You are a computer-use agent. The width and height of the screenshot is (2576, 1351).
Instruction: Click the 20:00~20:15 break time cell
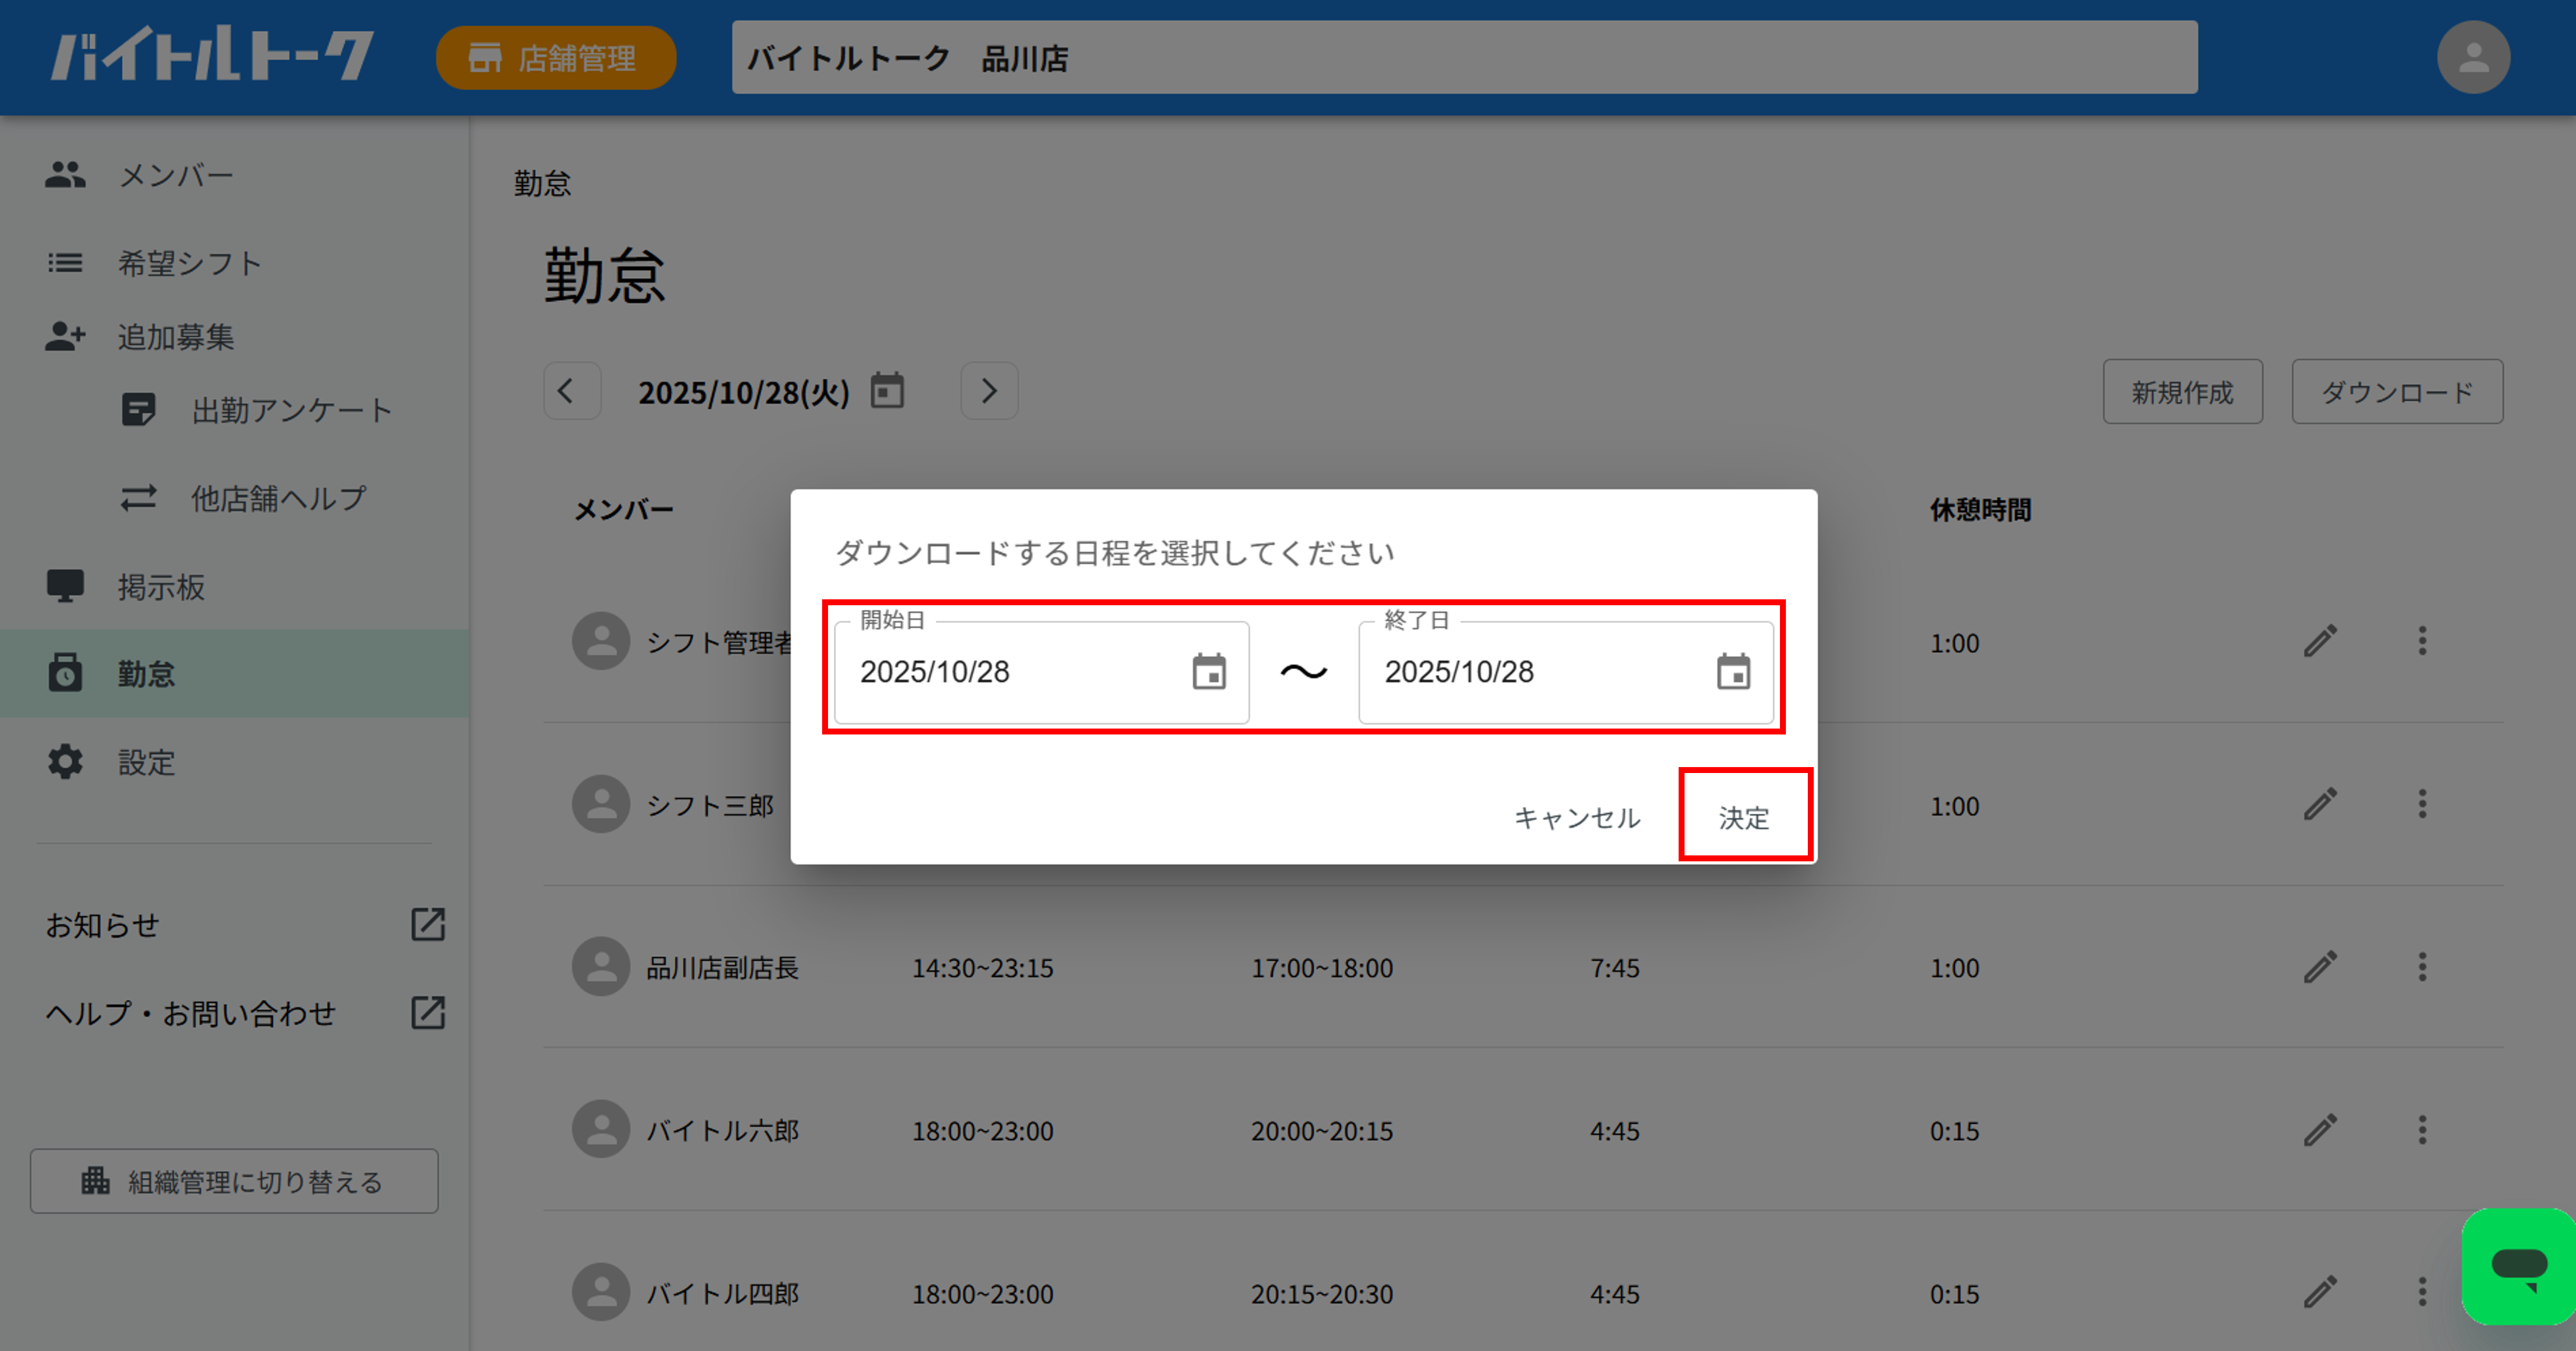pyautogui.click(x=1322, y=1131)
